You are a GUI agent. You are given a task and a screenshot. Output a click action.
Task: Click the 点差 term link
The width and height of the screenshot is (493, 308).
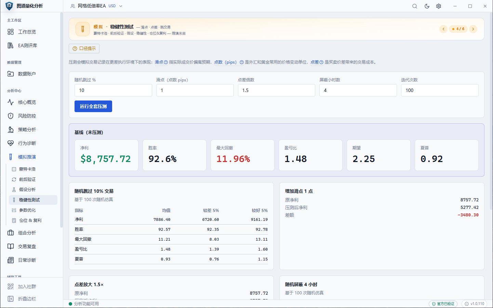pos(315,62)
